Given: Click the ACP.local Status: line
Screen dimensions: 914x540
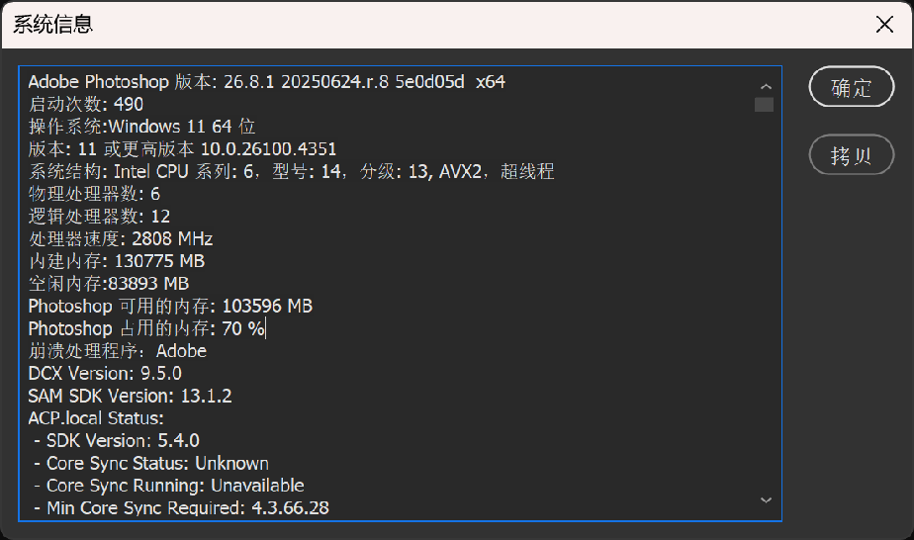Looking at the screenshot, I should point(96,418).
